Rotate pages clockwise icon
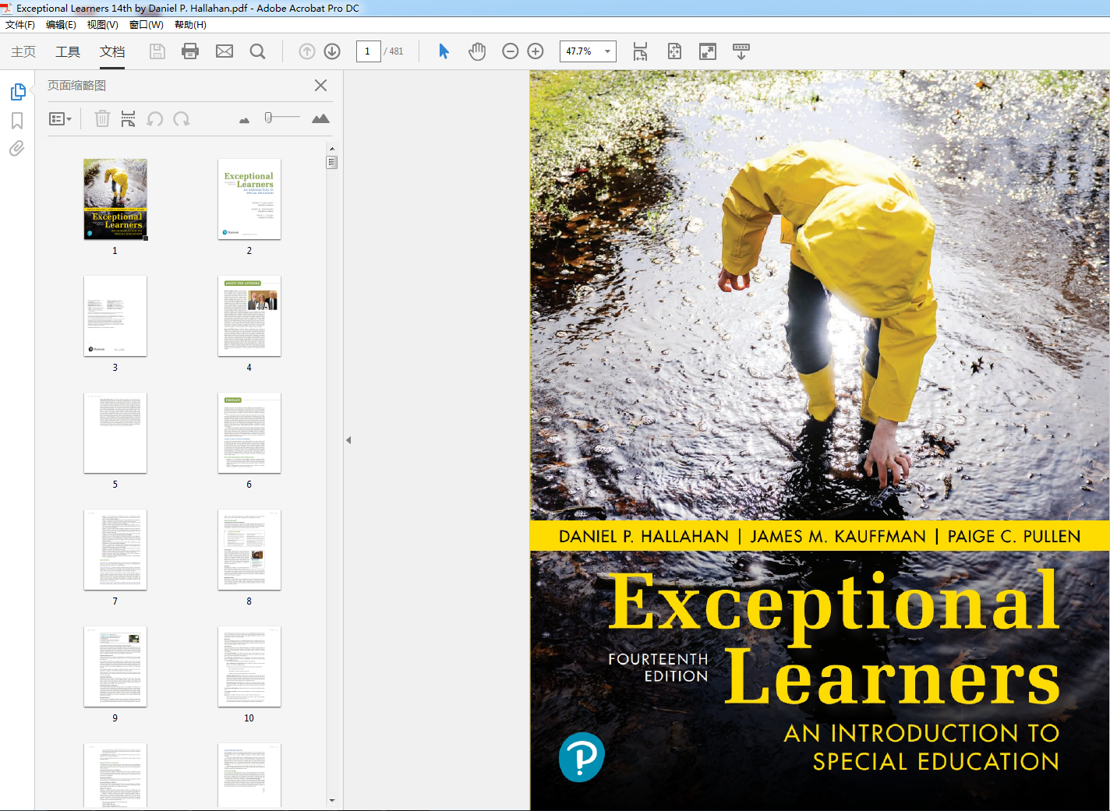Image resolution: width=1110 pixels, height=811 pixels. click(x=182, y=118)
